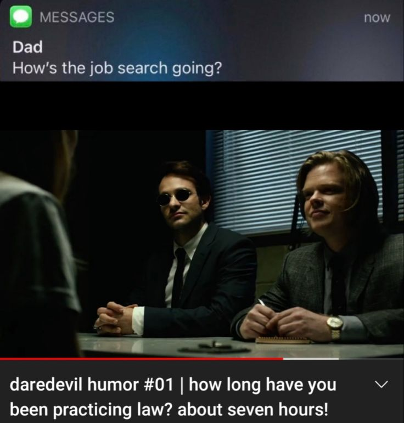Tap the notepad on the table
The height and width of the screenshot is (423, 404).
pos(283,340)
